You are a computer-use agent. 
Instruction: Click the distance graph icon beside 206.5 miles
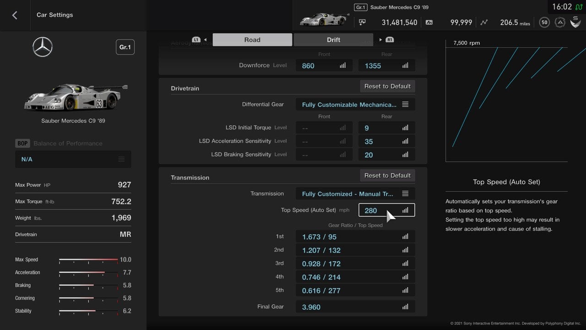484,22
